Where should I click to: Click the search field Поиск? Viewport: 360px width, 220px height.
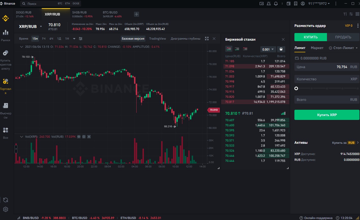[x=51, y=4]
